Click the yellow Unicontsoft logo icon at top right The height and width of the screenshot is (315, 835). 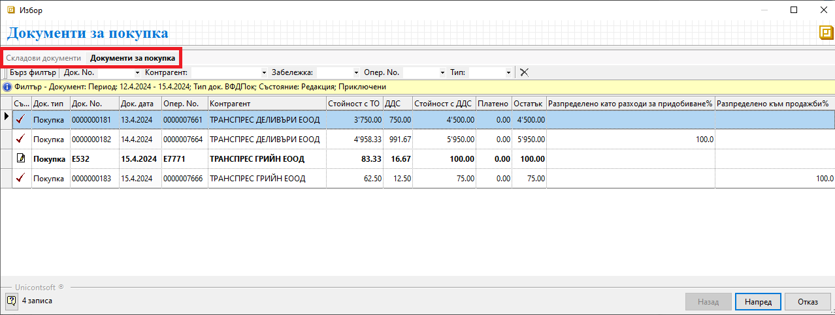point(826,33)
